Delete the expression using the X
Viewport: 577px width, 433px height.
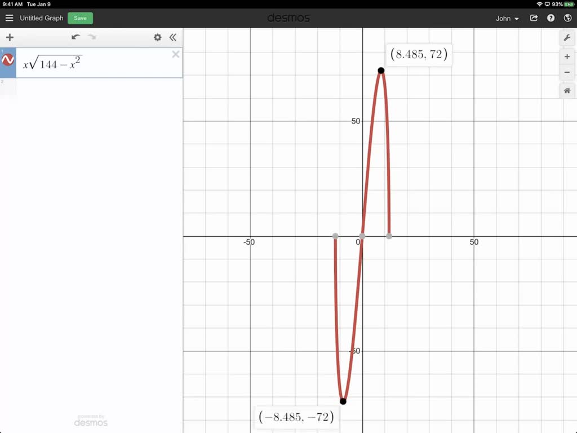[x=175, y=54]
